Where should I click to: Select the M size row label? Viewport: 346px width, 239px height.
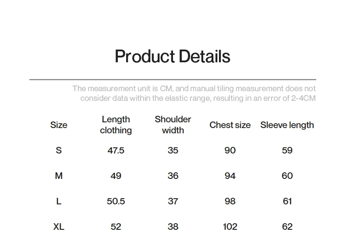coord(59,176)
